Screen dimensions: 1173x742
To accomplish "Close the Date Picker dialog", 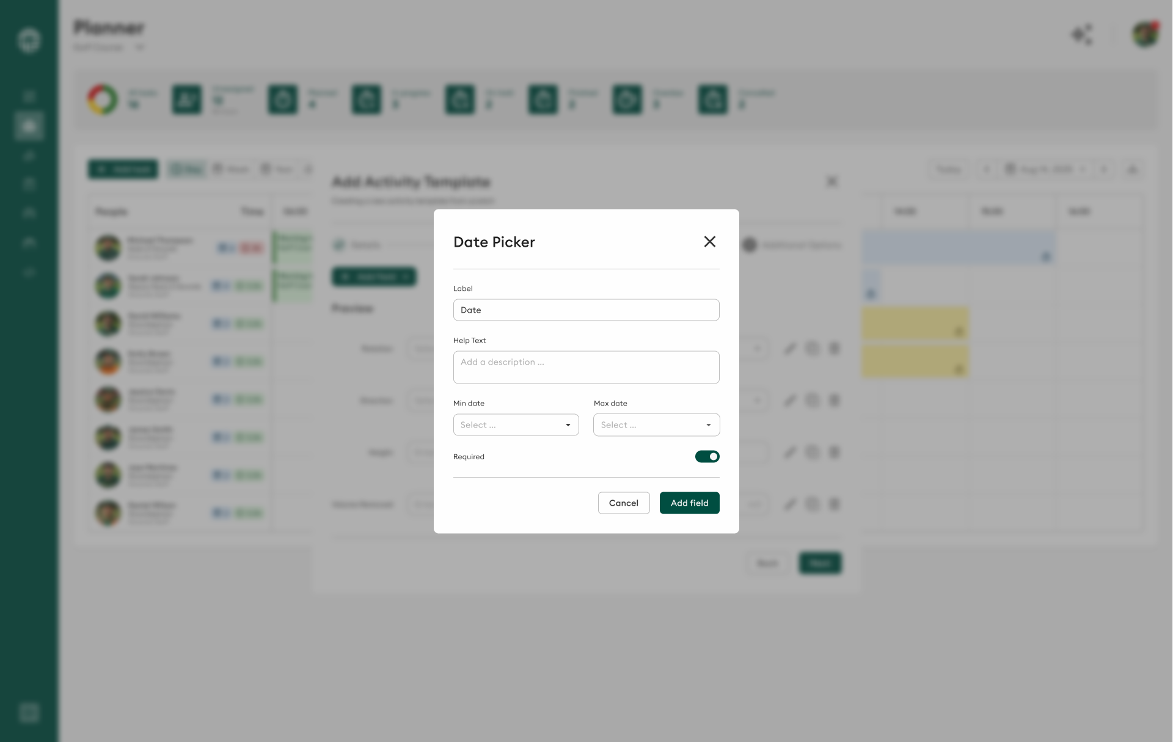I will click(709, 241).
